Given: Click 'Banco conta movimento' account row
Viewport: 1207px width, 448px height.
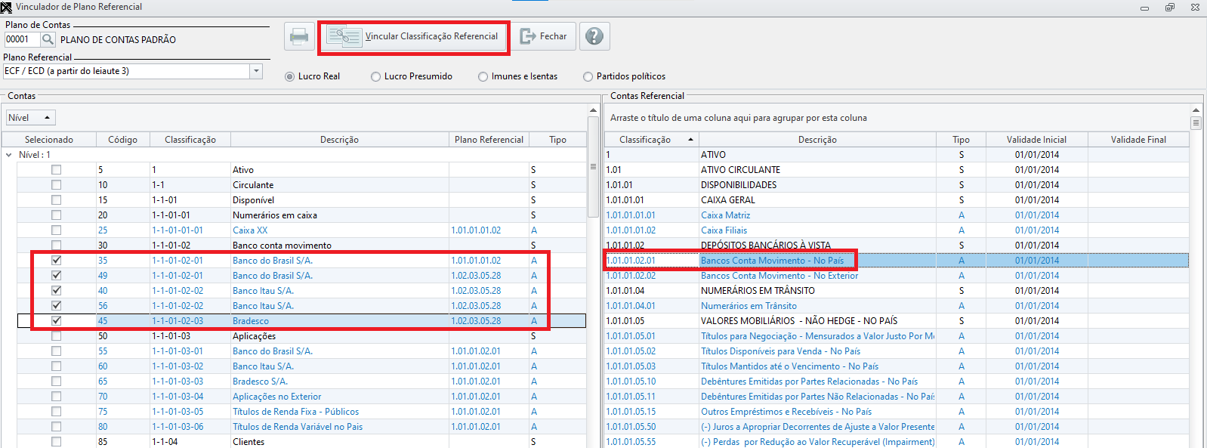Looking at the screenshot, I should [302, 246].
